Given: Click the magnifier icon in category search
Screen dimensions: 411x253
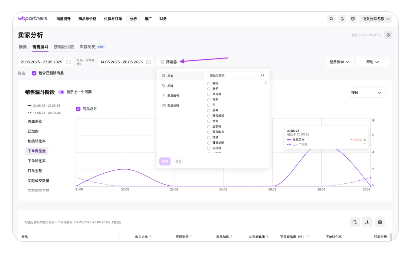Looking at the screenshot, I should click(263, 75).
